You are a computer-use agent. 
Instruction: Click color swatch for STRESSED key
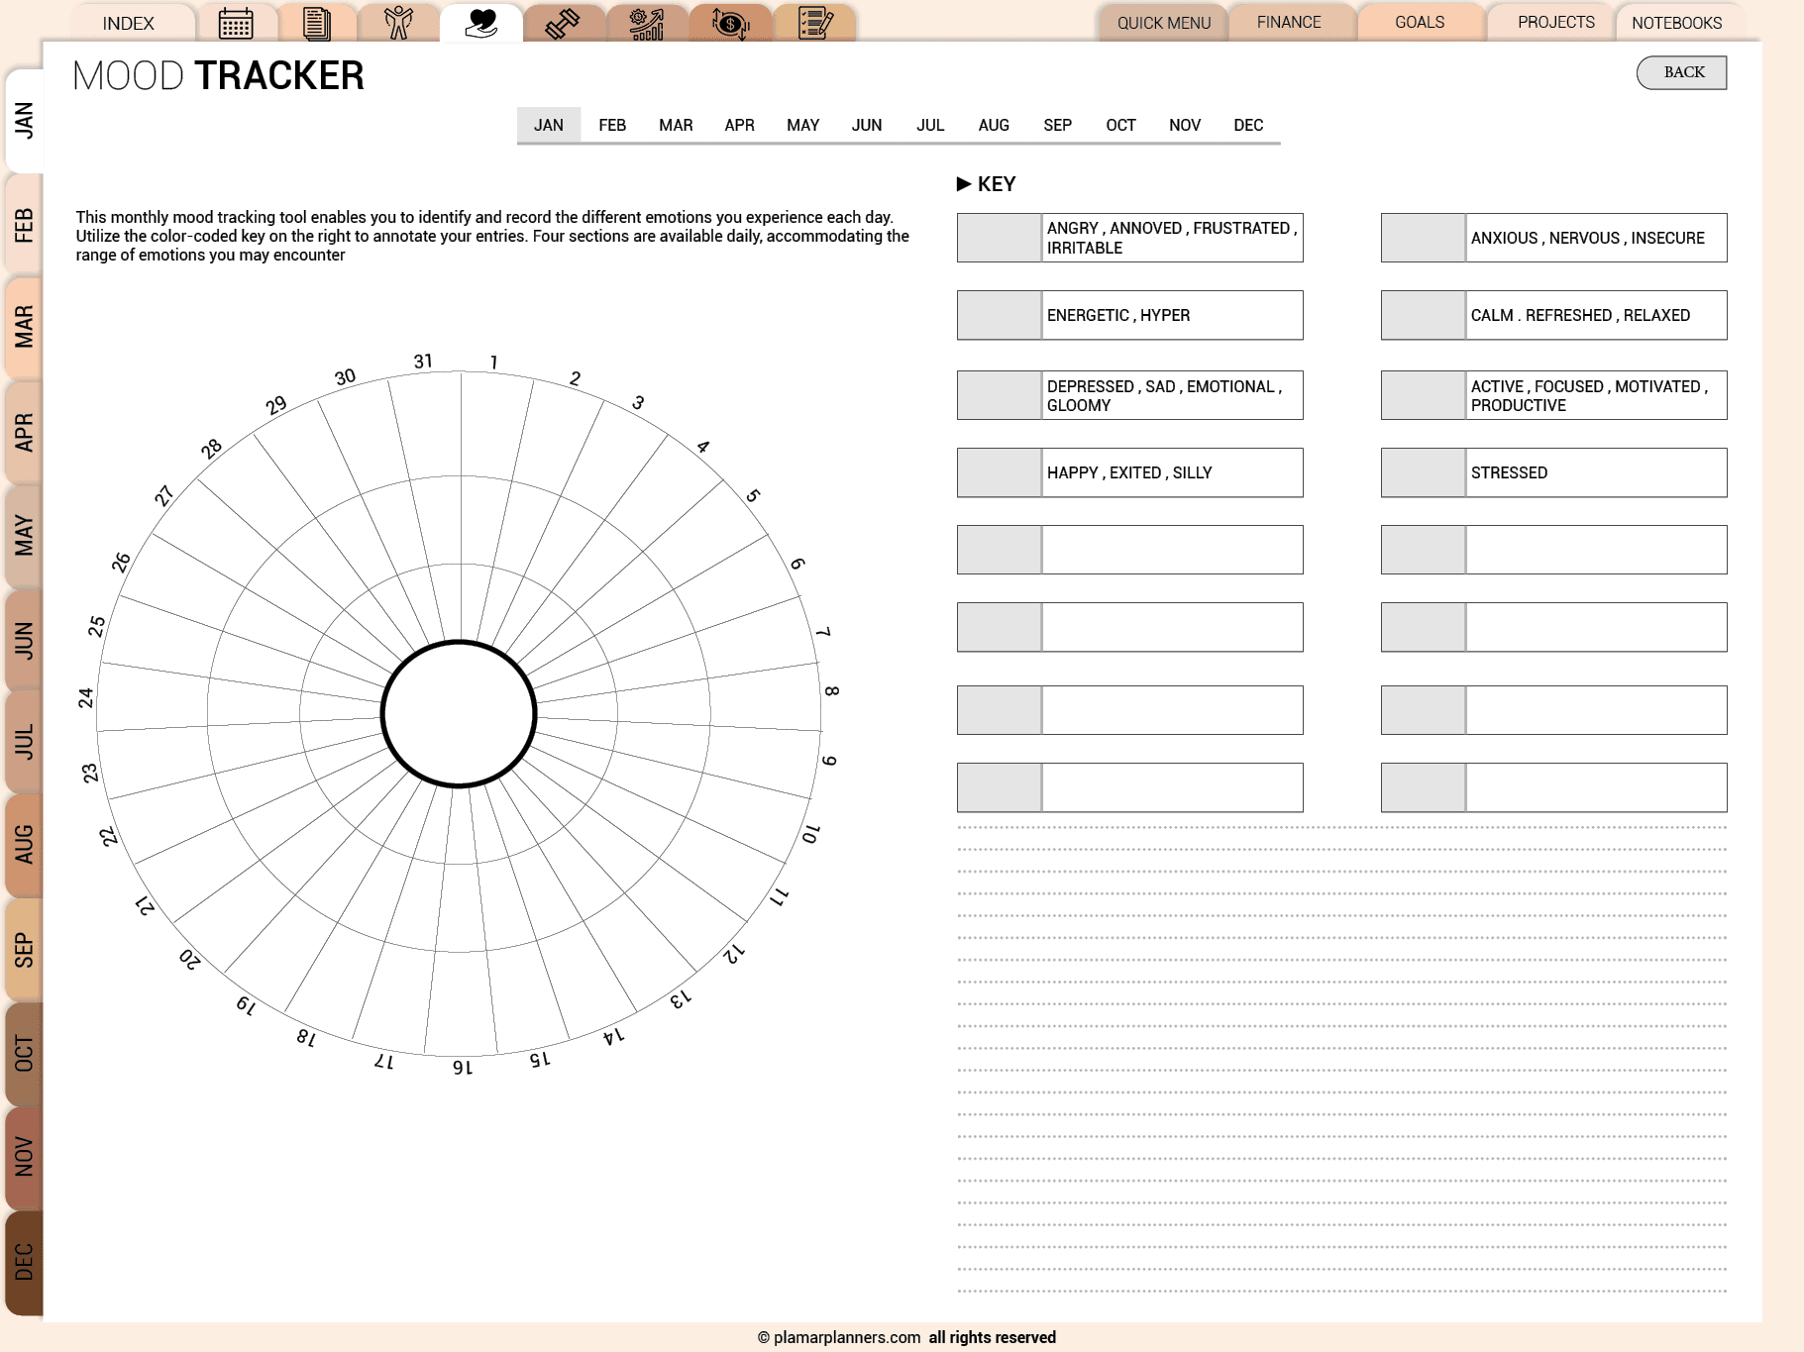(1424, 472)
